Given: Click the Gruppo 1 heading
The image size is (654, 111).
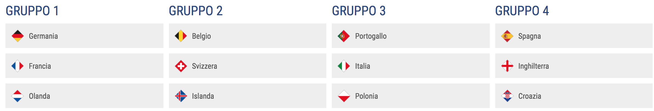Looking at the screenshot, I should [x=32, y=11].
